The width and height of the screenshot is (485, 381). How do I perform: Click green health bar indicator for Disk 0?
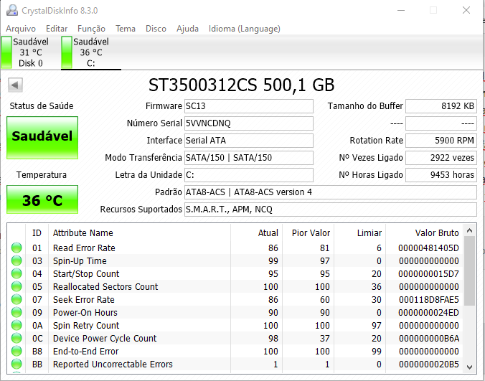[x=6, y=52]
